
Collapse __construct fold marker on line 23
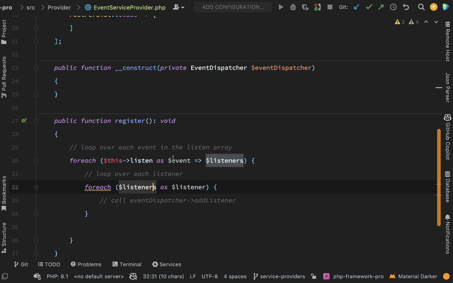pos(36,68)
